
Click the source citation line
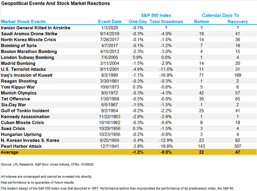click(47, 164)
